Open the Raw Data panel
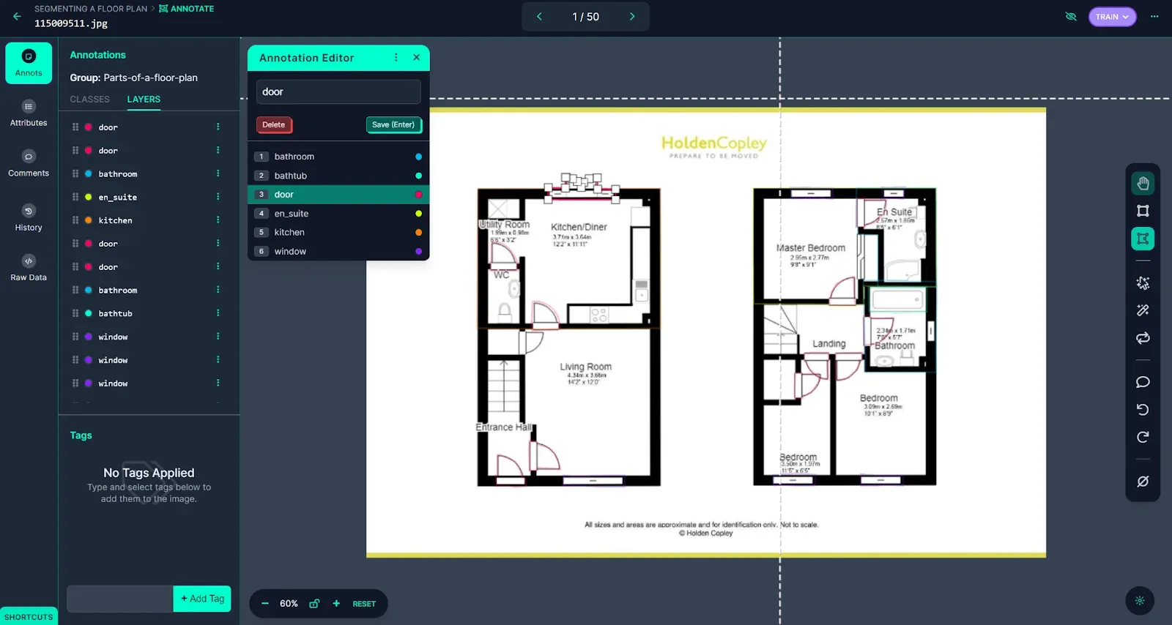The width and height of the screenshot is (1172, 625). coord(29,268)
